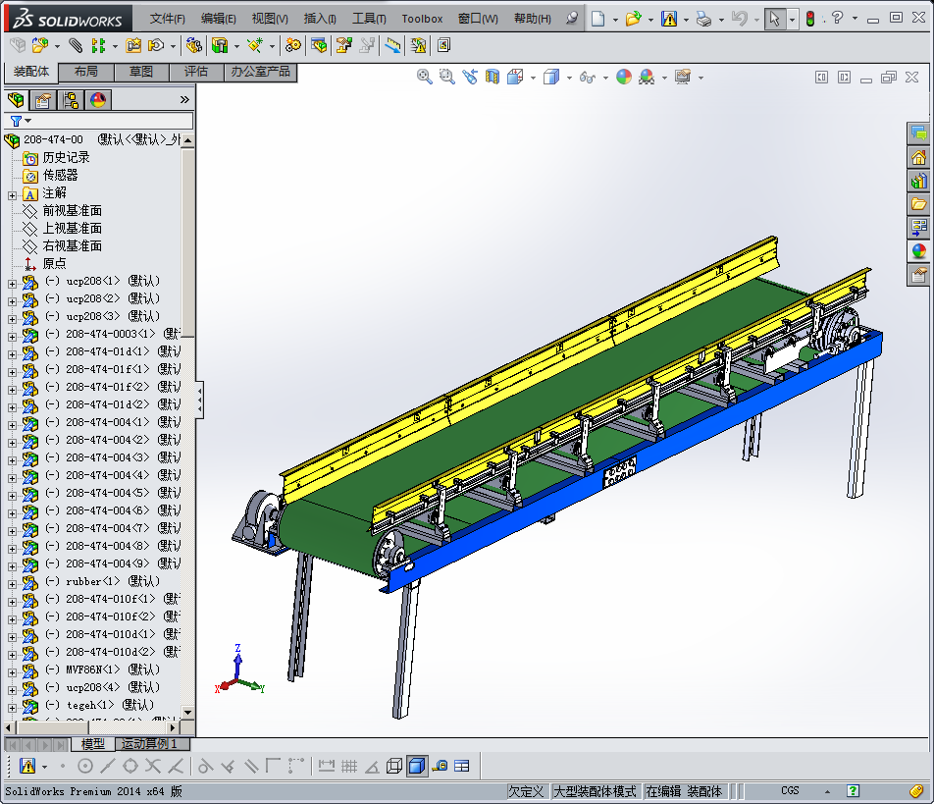Click the Edit Appearance color wheel icon
The width and height of the screenshot is (934, 804).
click(x=624, y=77)
